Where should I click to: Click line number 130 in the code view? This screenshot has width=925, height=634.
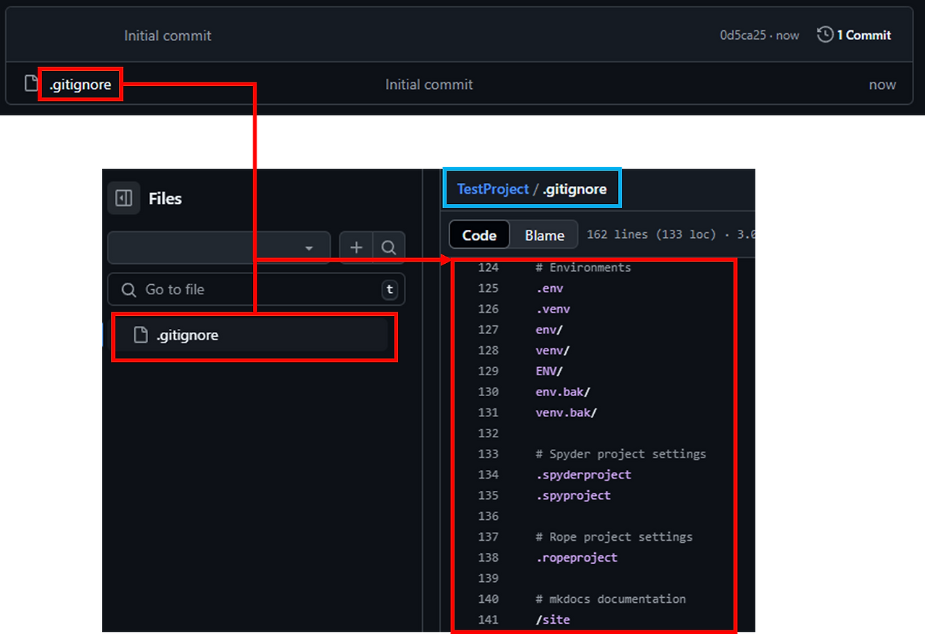(488, 391)
